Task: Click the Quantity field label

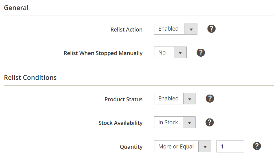Action: (131, 147)
